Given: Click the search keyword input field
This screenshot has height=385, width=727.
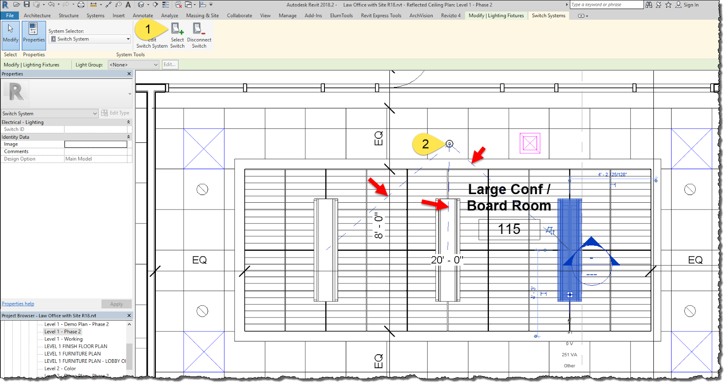Looking at the screenshot, I should pyautogui.click(x=607, y=5).
